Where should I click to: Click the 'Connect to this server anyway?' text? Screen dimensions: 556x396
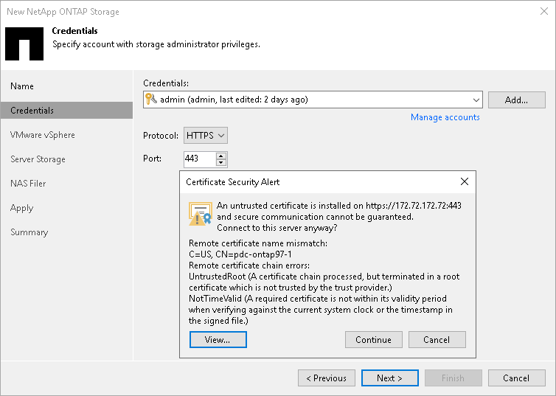[x=277, y=228]
